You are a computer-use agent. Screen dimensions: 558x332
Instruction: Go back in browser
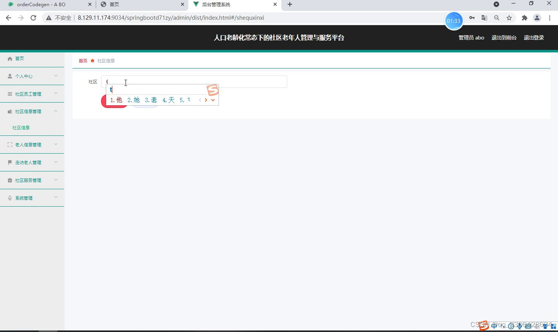[x=9, y=18]
